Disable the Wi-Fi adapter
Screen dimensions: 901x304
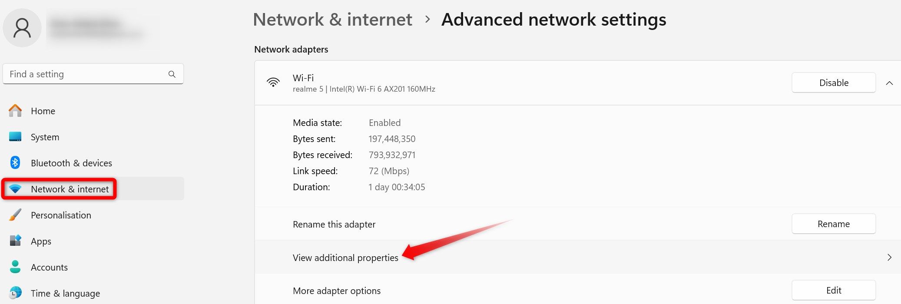pyautogui.click(x=833, y=83)
